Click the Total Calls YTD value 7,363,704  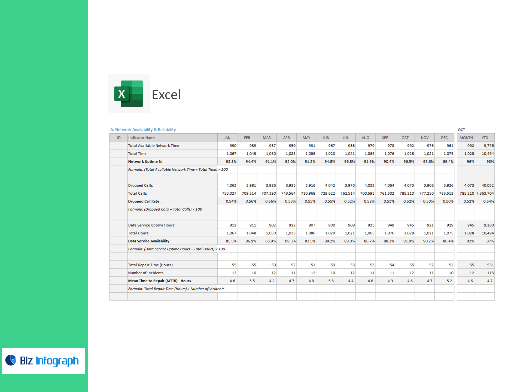(x=485, y=193)
